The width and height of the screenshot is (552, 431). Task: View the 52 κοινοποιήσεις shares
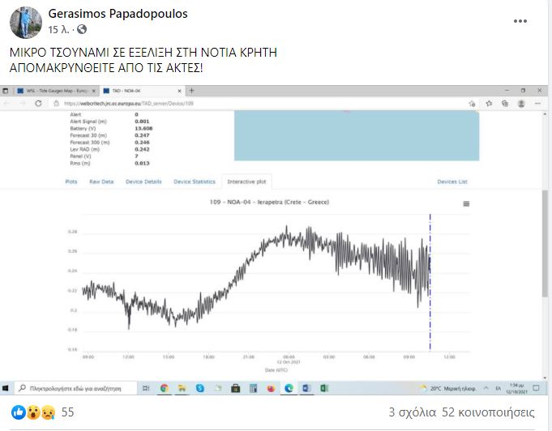click(x=493, y=412)
